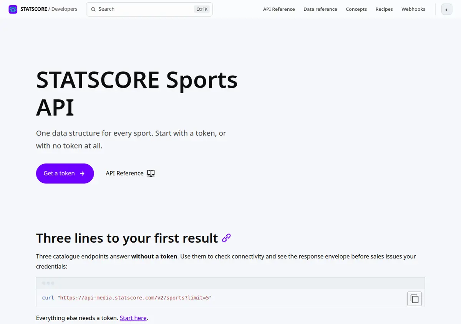Viewport: 461px width, 324px height.
Task: Click the Ctrl K shortcut badge
Action: [x=202, y=9]
